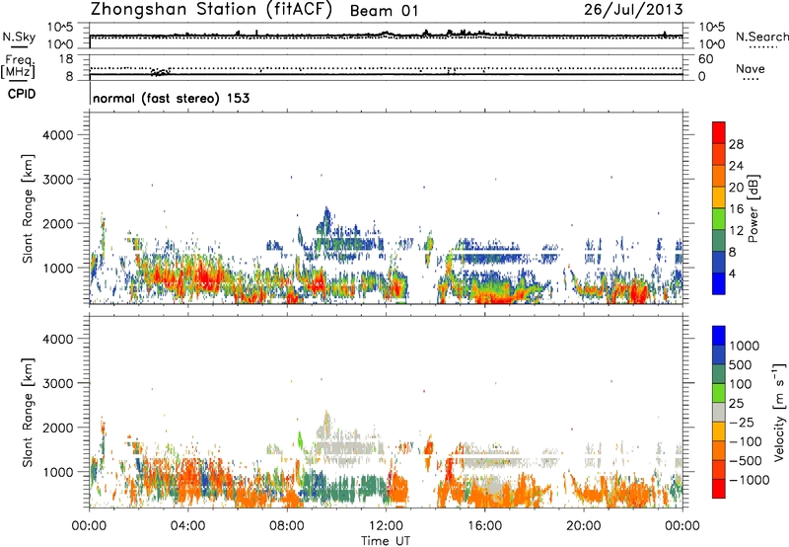This screenshot has width=789, height=547.
Task: Click power echo peak near 09:30 at 2000 km
Action: point(327,219)
